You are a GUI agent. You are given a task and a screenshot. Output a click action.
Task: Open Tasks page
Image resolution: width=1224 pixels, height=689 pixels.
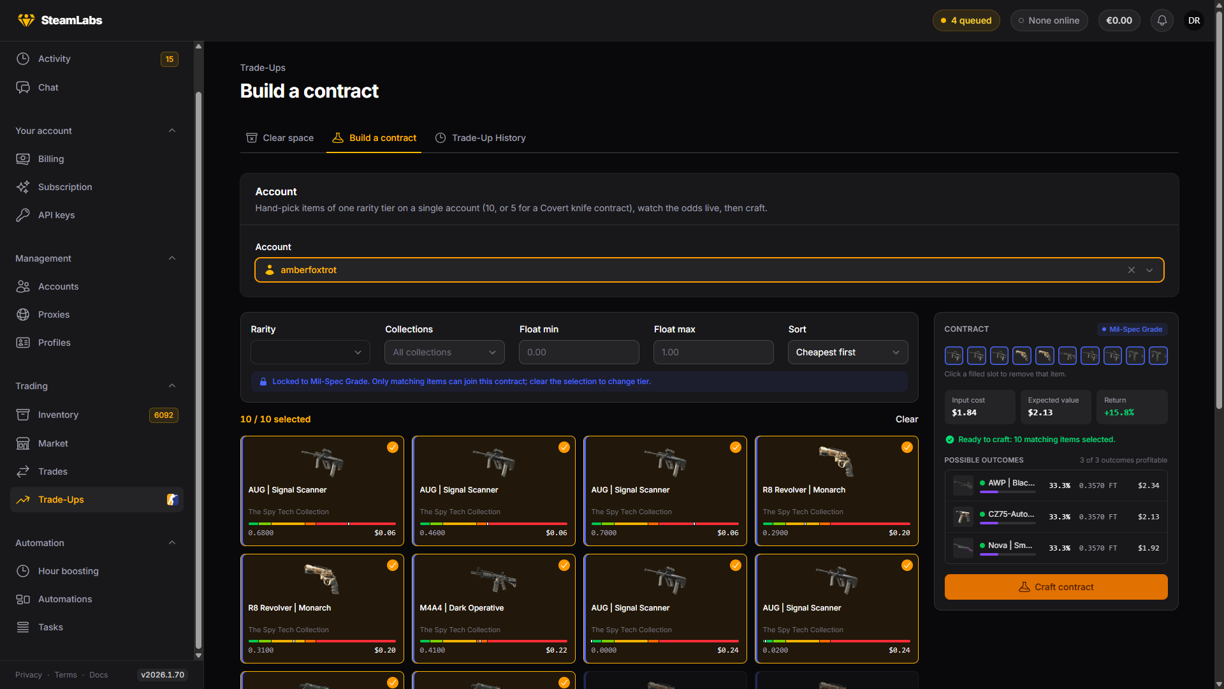point(97,627)
